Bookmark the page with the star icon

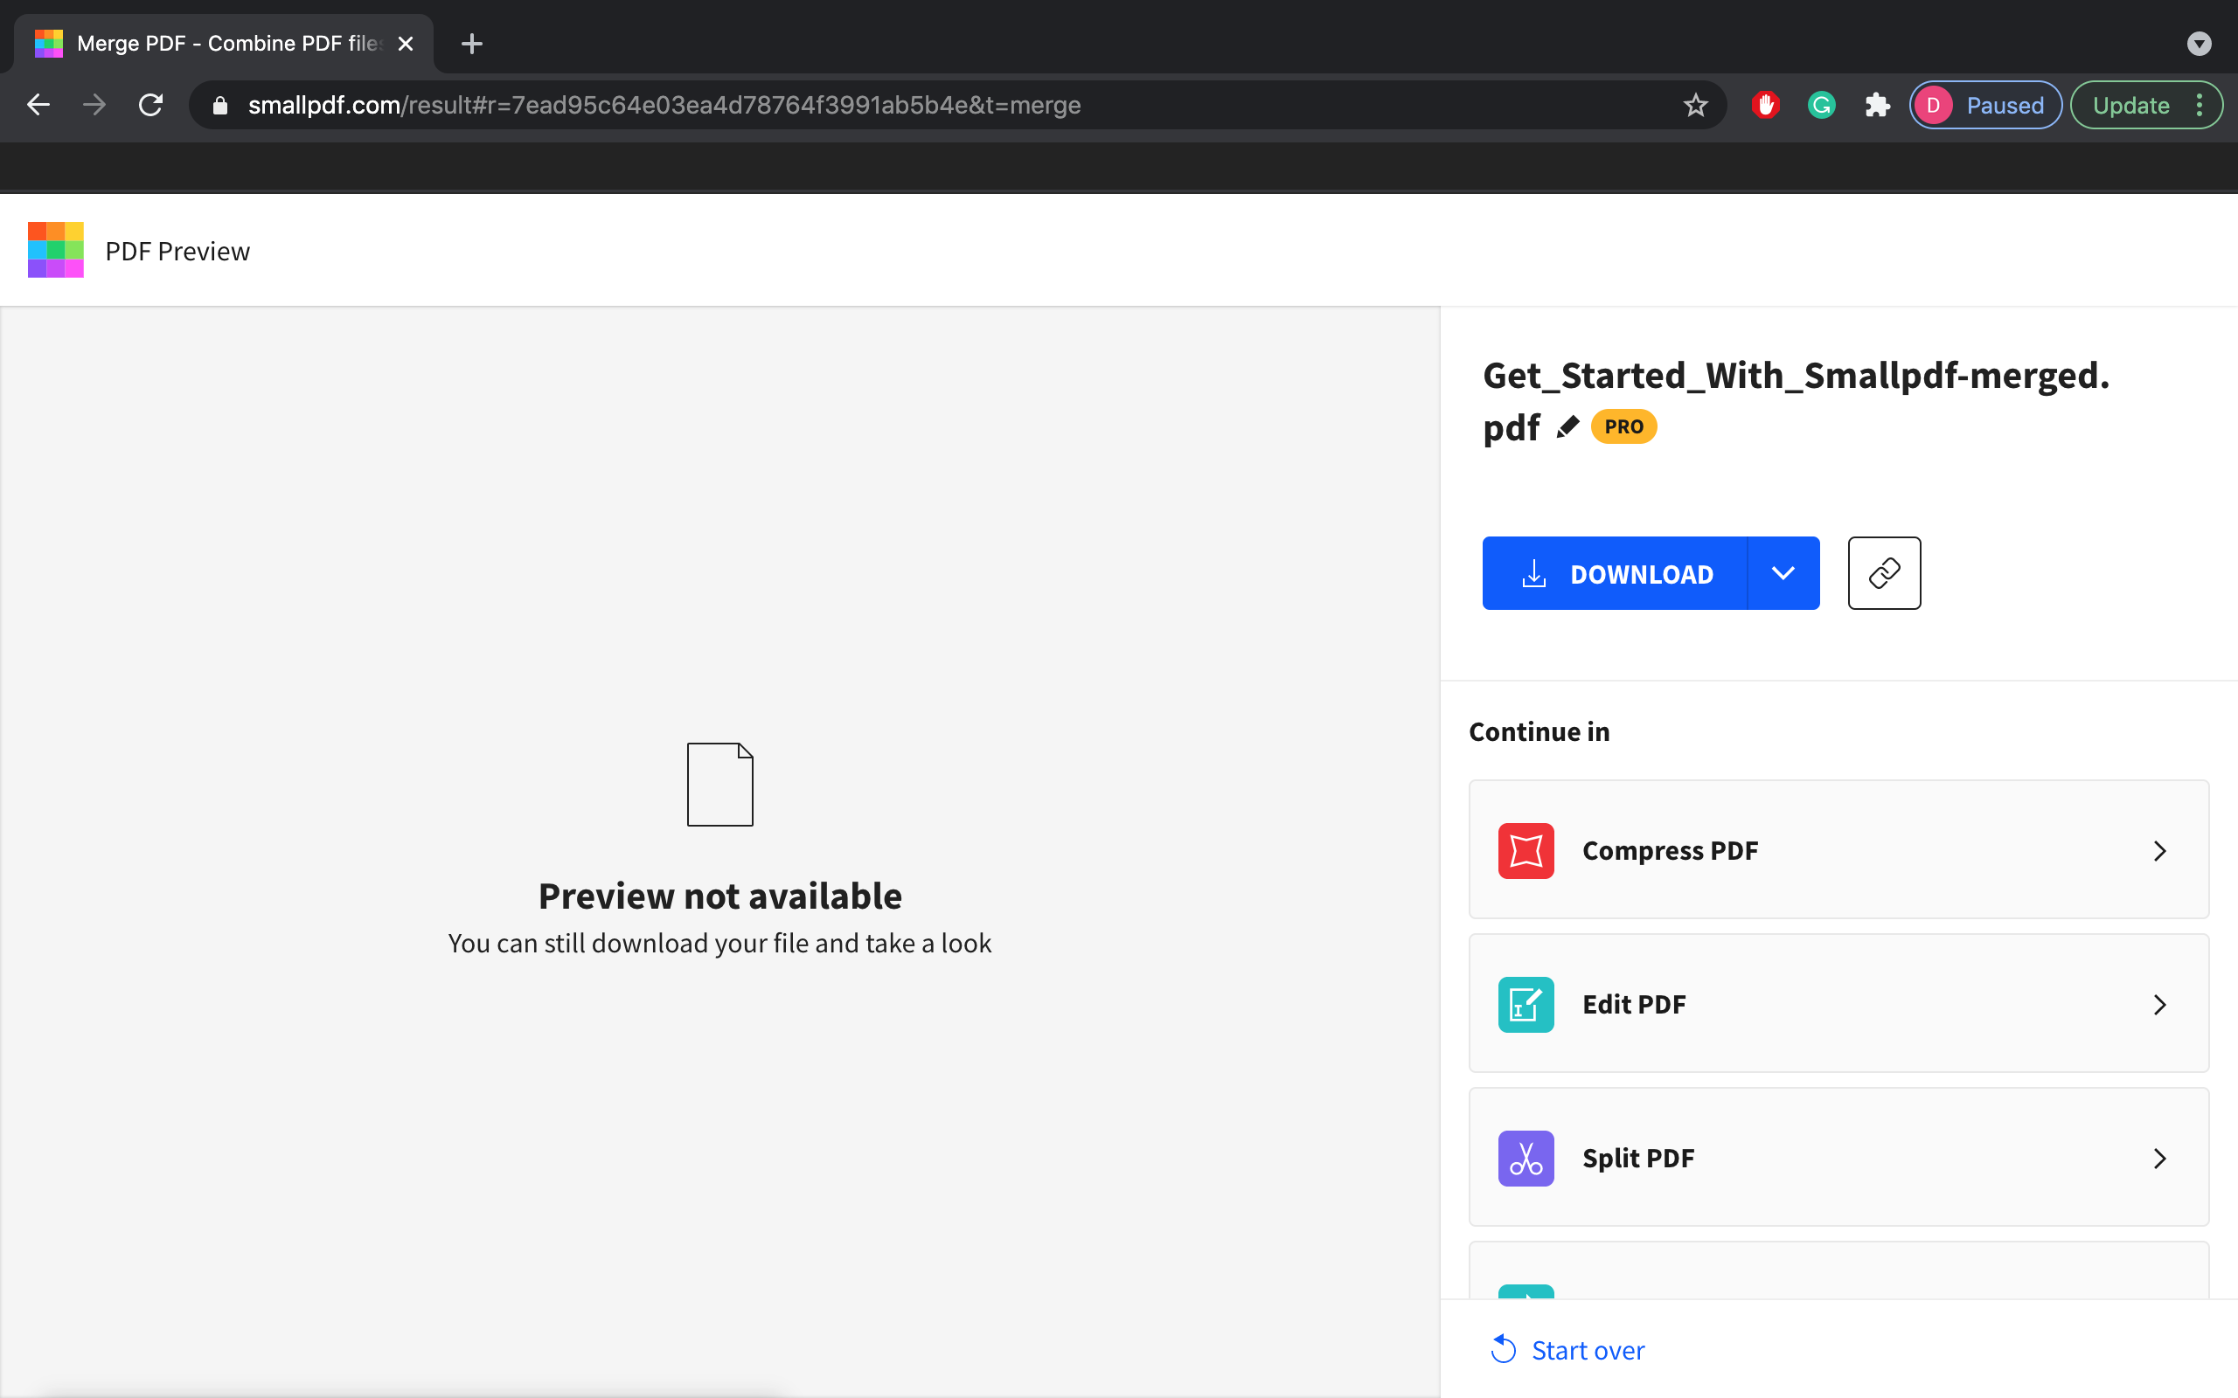coord(1695,105)
